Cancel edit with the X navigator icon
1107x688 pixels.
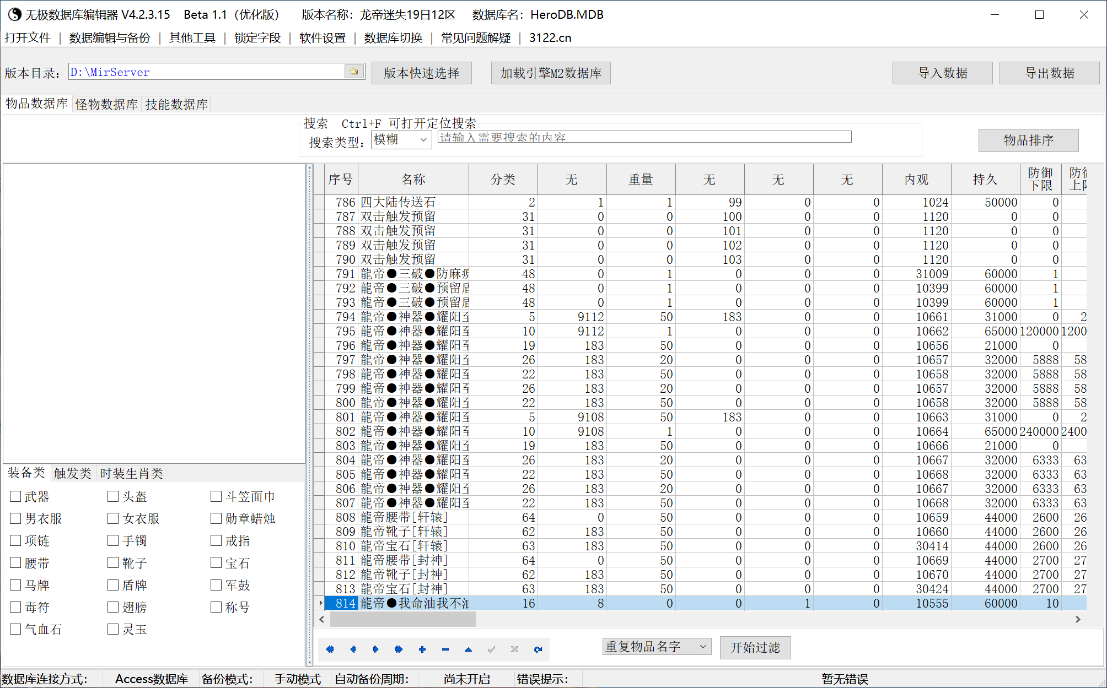514,649
